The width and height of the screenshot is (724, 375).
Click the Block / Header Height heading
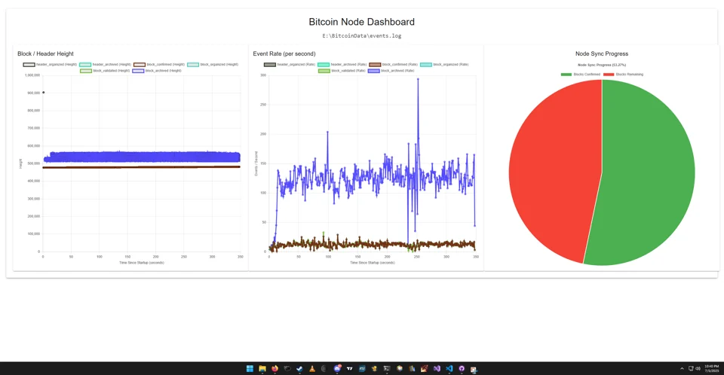[x=45, y=53]
